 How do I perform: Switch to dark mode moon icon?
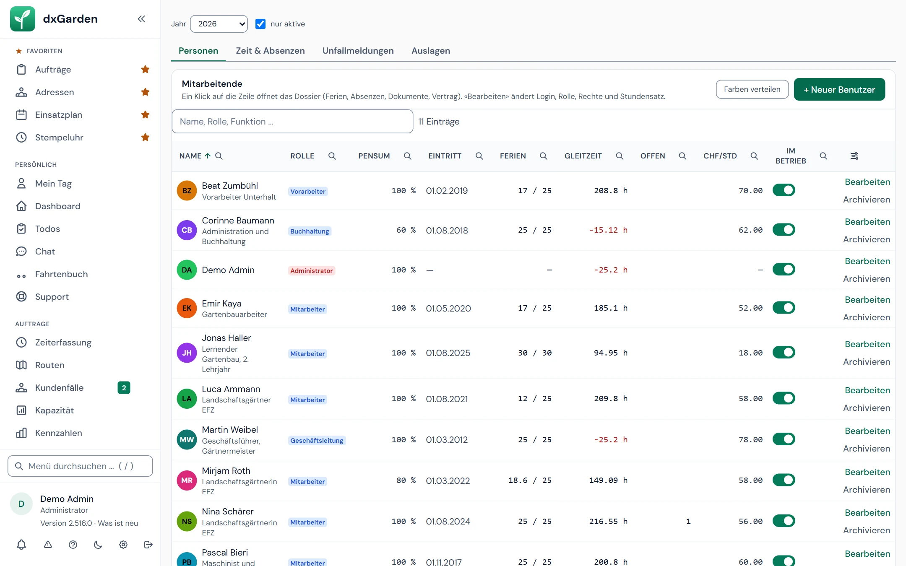(98, 545)
